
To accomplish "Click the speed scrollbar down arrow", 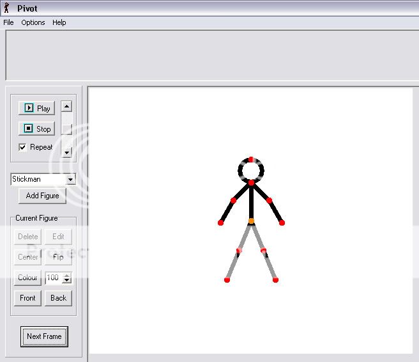I will pyautogui.click(x=66, y=152).
